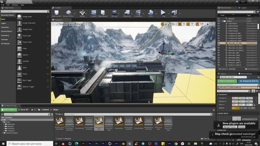Select the Empty Actor placement icon

click(x=19, y=17)
